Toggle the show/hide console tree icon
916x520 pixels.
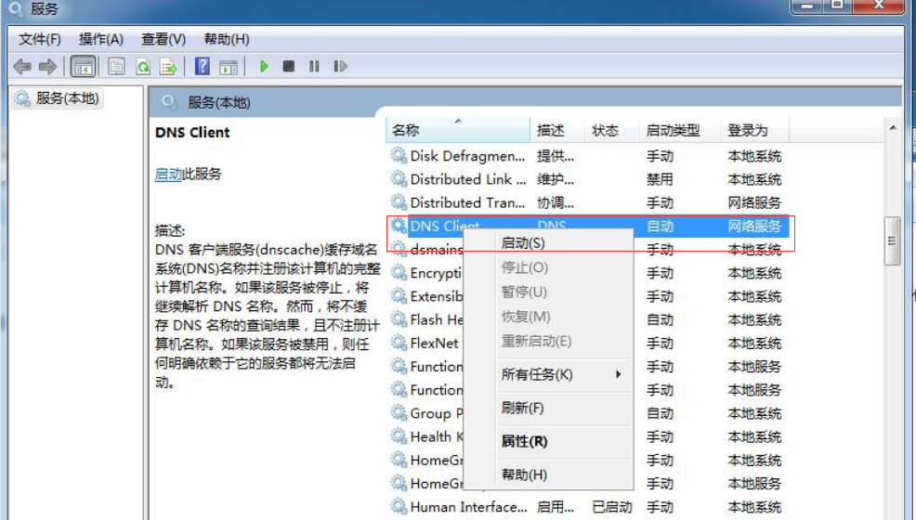point(83,67)
